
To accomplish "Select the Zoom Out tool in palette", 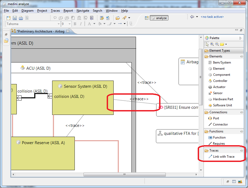I will (x=217, y=44).
